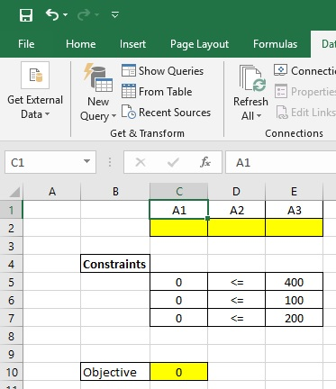Click the fill handle of cell C1

208,219
